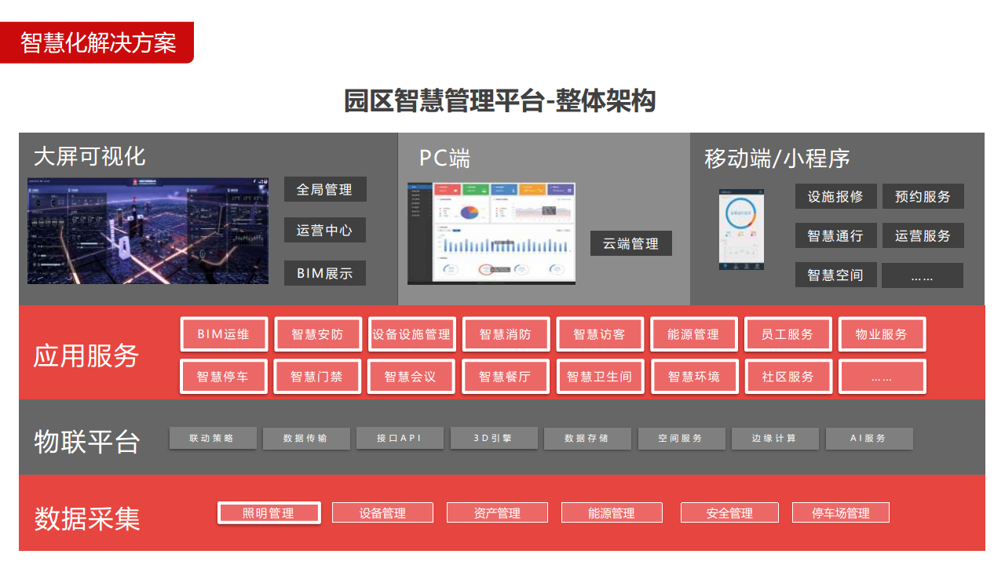Click the 设备管理 box
The image size is (1005, 565).
[383, 513]
